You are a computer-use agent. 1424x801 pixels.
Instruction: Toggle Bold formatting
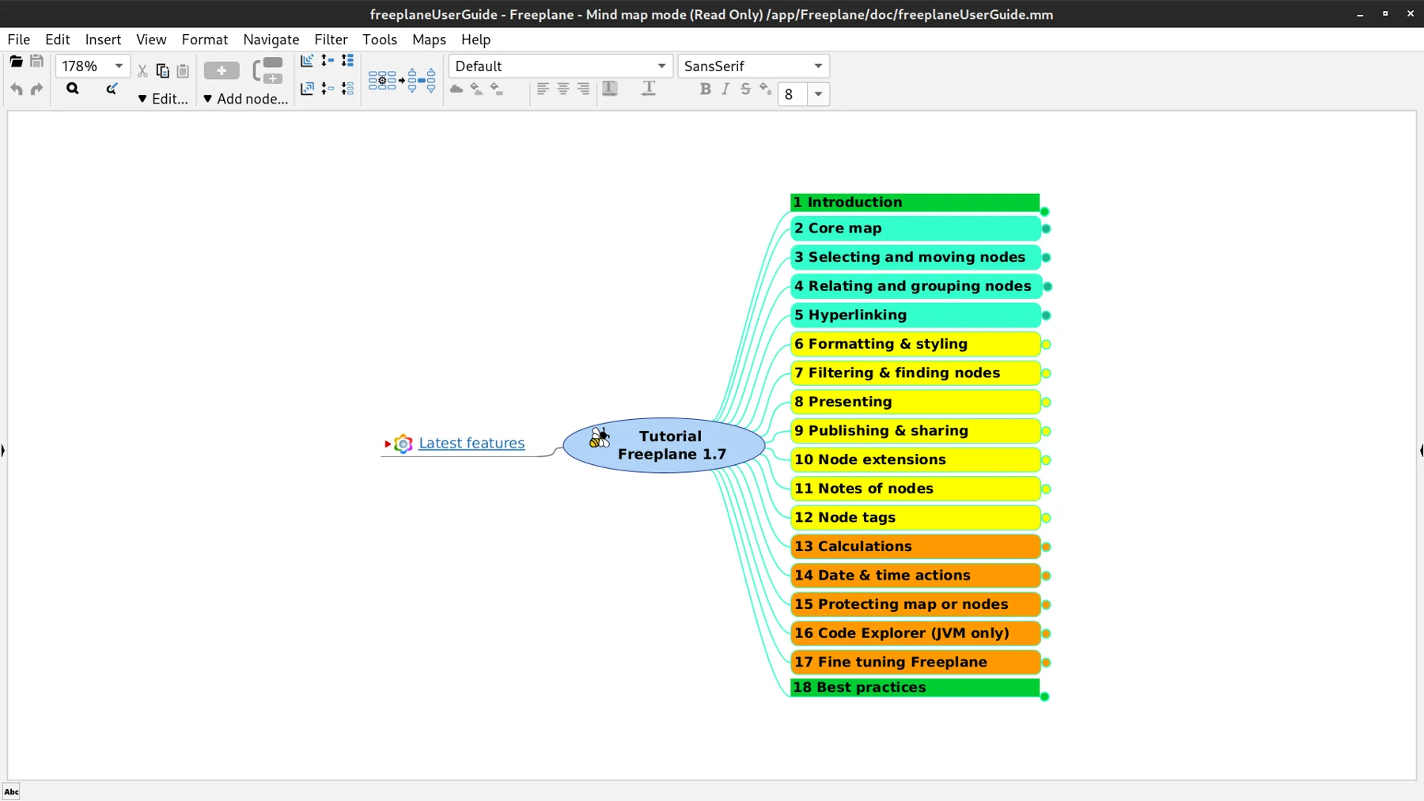(x=705, y=89)
